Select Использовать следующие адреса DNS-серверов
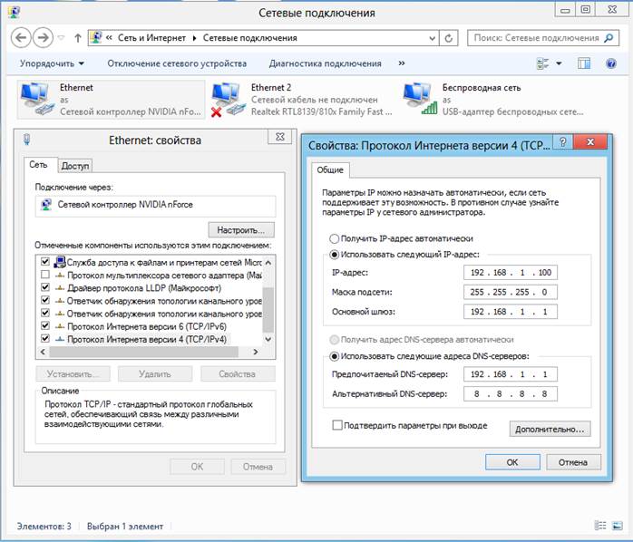Viewport: 633px width, 542px height. click(334, 356)
